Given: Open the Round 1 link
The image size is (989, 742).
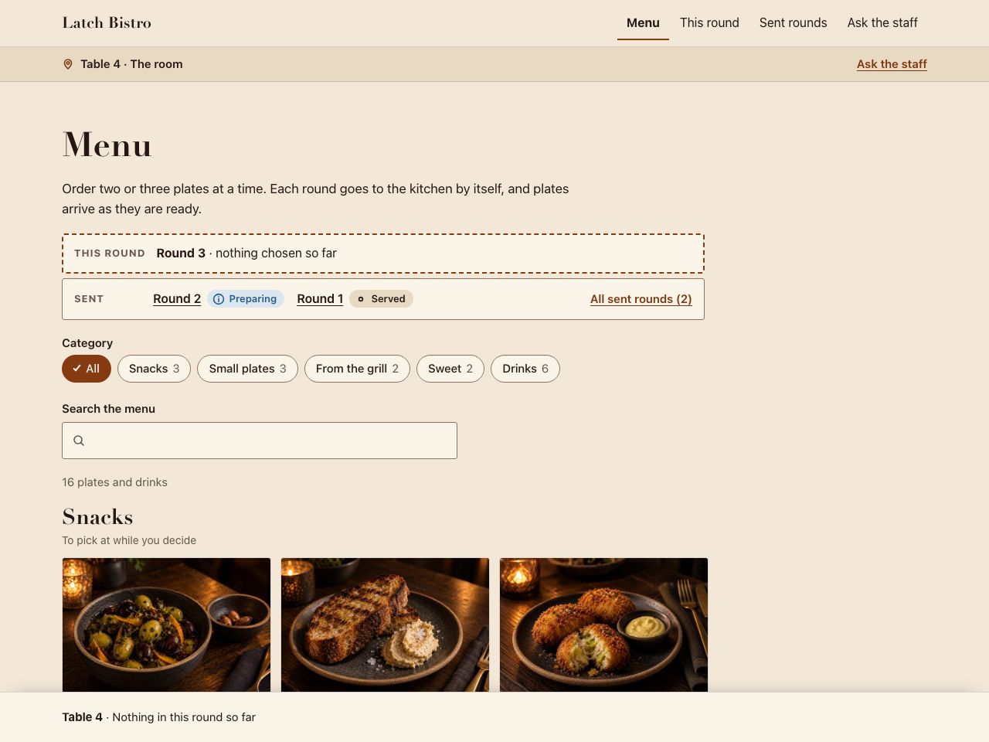Looking at the screenshot, I should tap(320, 299).
